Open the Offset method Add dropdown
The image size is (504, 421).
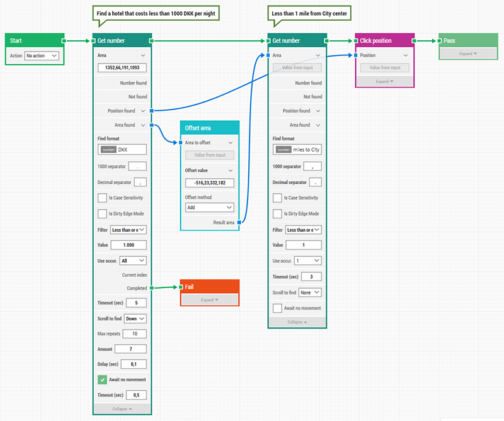(x=210, y=208)
